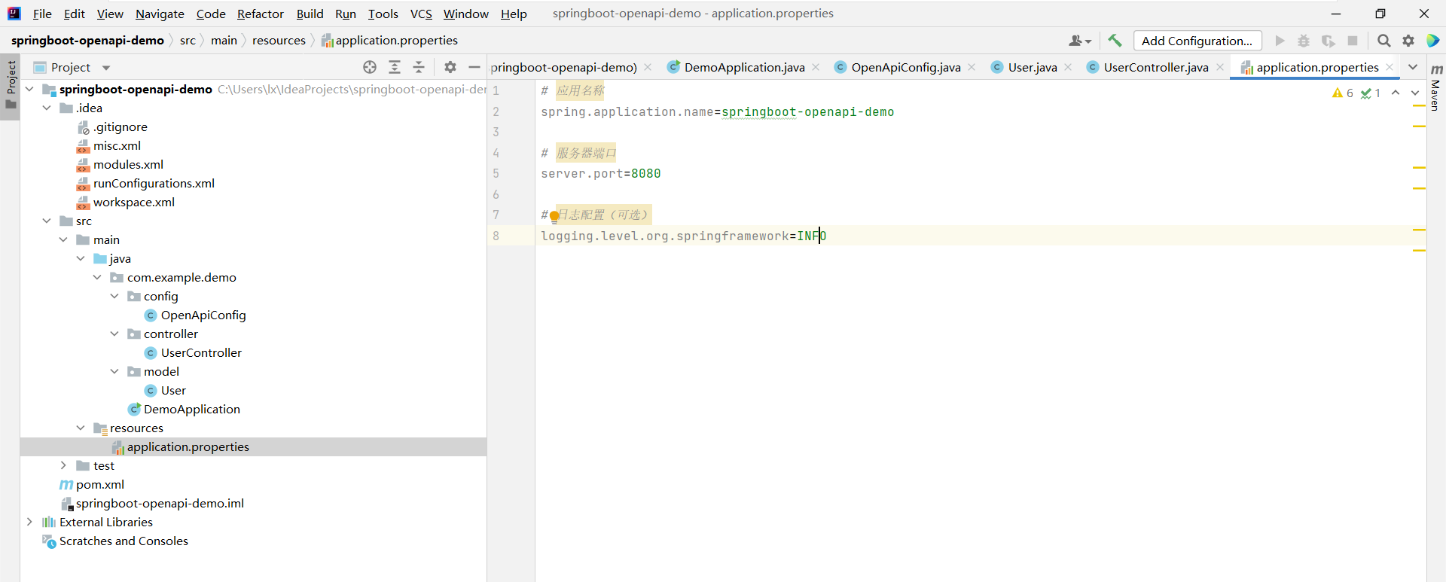The height and width of the screenshot is (582, 1446).
Task: Hide the Project panel with minus icon
Action: click(x=474, y=67)
